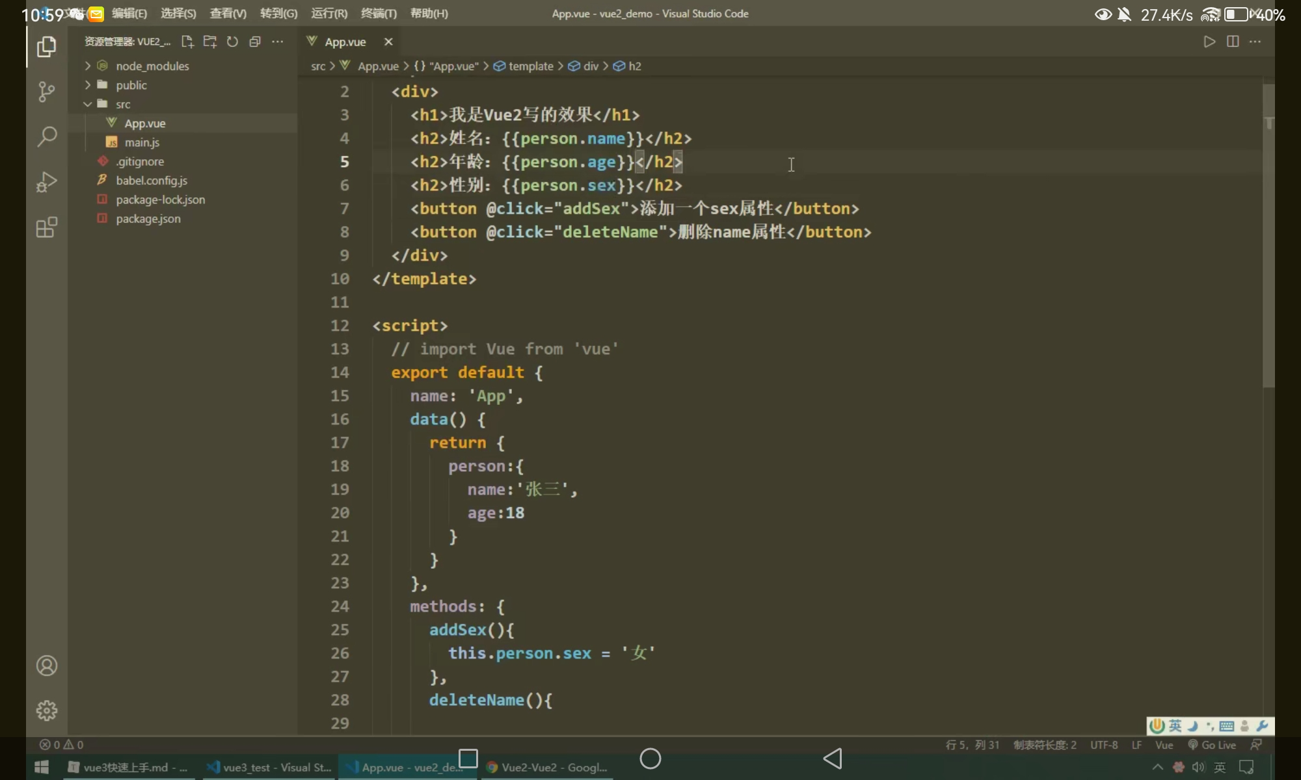The image size is (1301, 780).
Task: Open the Run and Debug view
Action: pyautogui.click(x=46, y=182)
